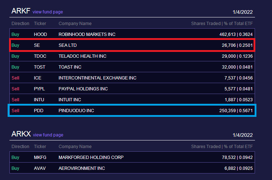The width and height of the screenshot is (272, 180).
Task: Select the INTU ticker cell
Action: 39,100
